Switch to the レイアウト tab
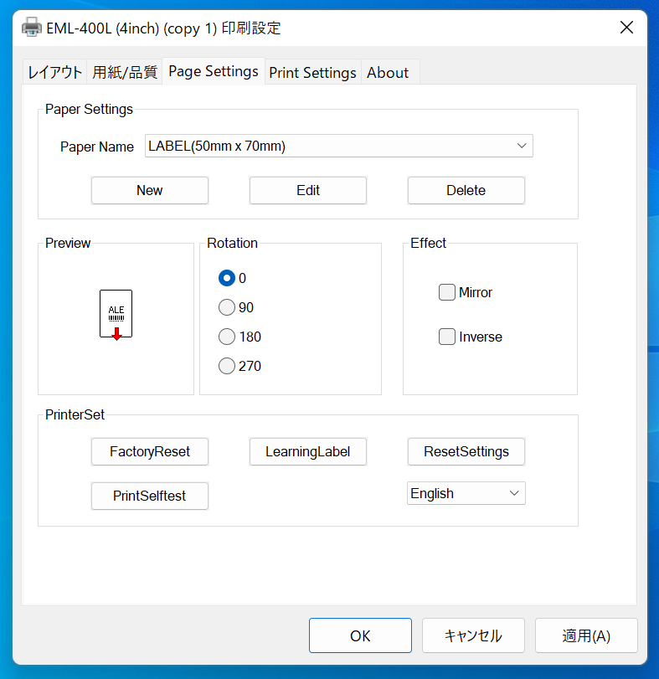The image size is (659, 679). [x=54, y=72]
